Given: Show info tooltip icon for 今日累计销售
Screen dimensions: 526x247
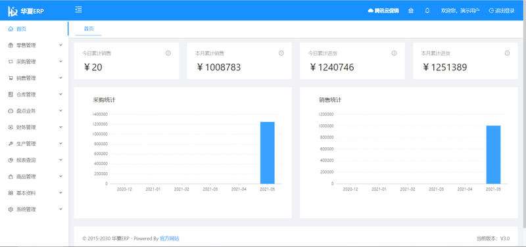Looking at the screenshot, I should (168, 53).
